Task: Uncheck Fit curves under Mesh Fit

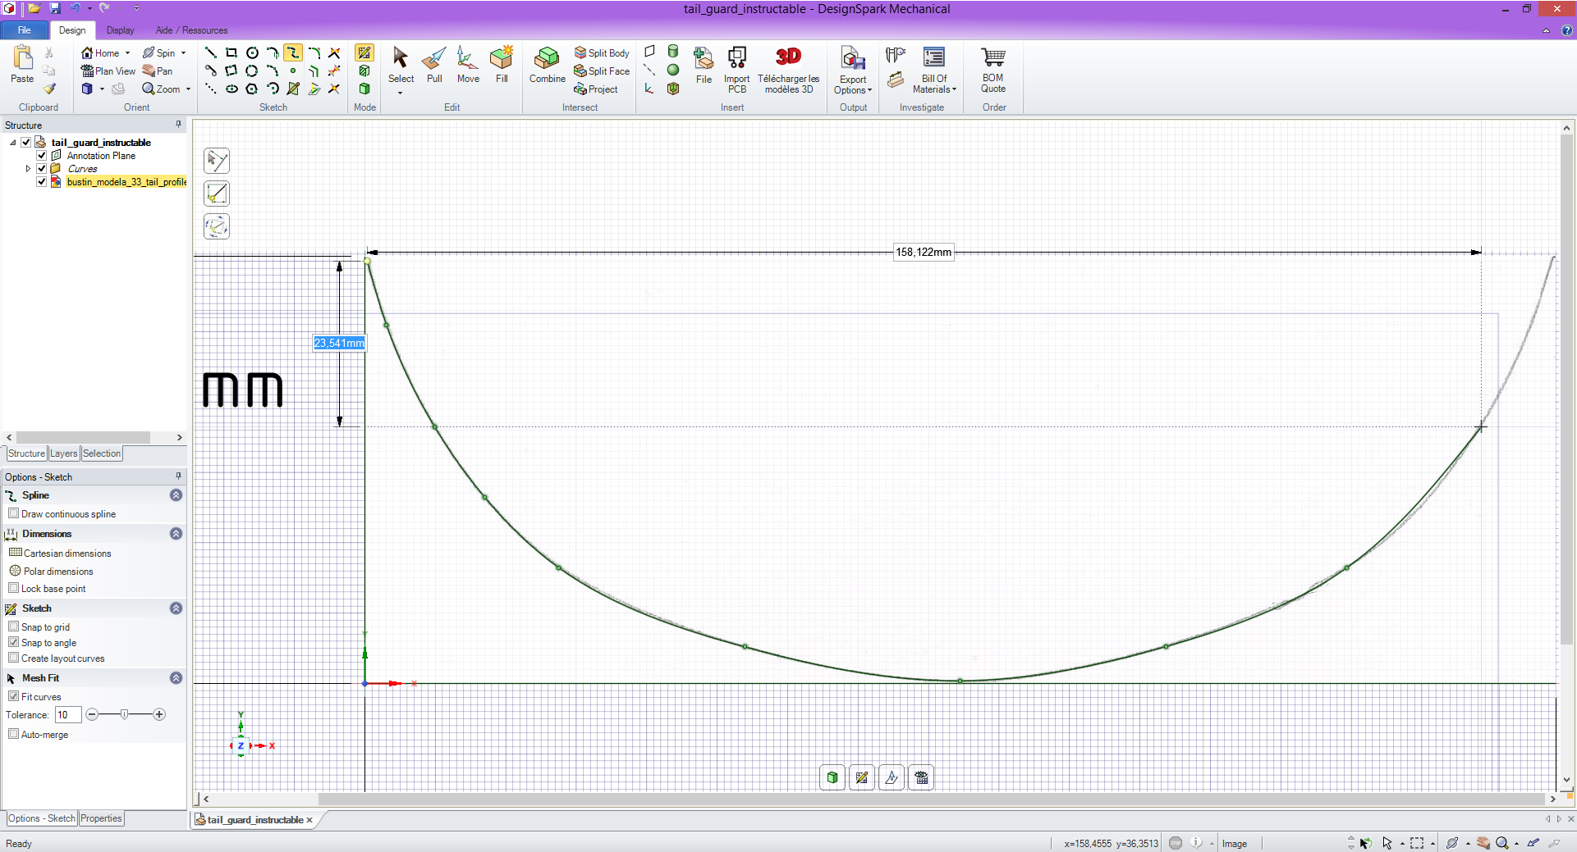Action: (14, 696)
